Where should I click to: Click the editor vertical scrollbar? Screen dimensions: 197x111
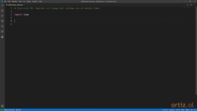click(x=196, y=51)
